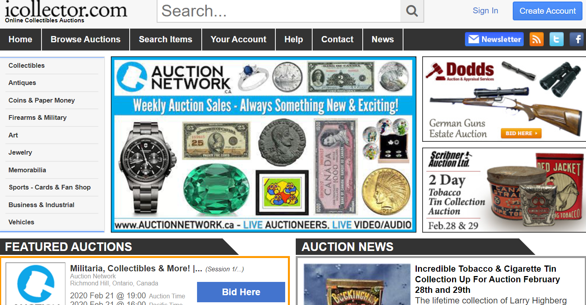Open the Twitter icon link
This screenshot has height=305, width=586.
click(557, 39)
